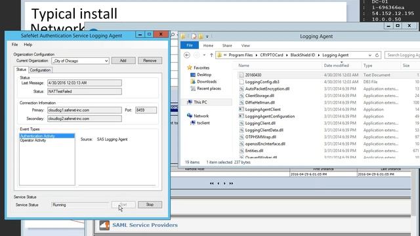Click the Add organization button
This screenshot has width=420, height=236.
123,61
